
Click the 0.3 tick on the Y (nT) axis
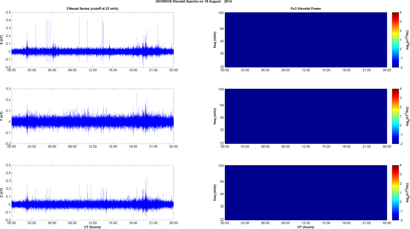[x=8, y=89]
